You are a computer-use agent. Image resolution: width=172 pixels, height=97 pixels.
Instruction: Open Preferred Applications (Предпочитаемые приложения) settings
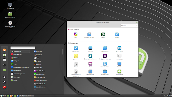[x=76, y=73]
